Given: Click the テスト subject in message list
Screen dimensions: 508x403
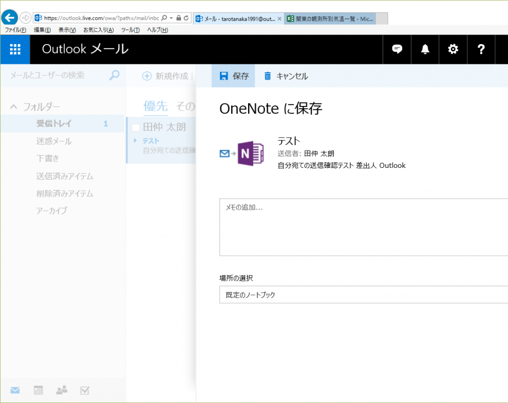Looking at the screenshot, I should (151, 141).
